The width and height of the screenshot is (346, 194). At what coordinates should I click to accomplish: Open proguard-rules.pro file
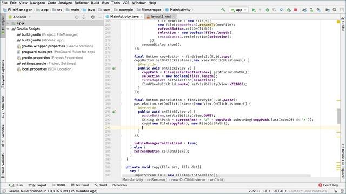[56, 52]
